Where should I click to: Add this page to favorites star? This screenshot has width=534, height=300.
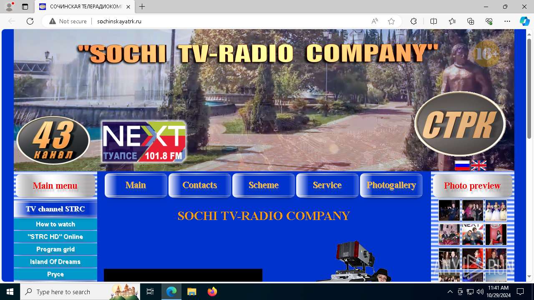[391, 21]
